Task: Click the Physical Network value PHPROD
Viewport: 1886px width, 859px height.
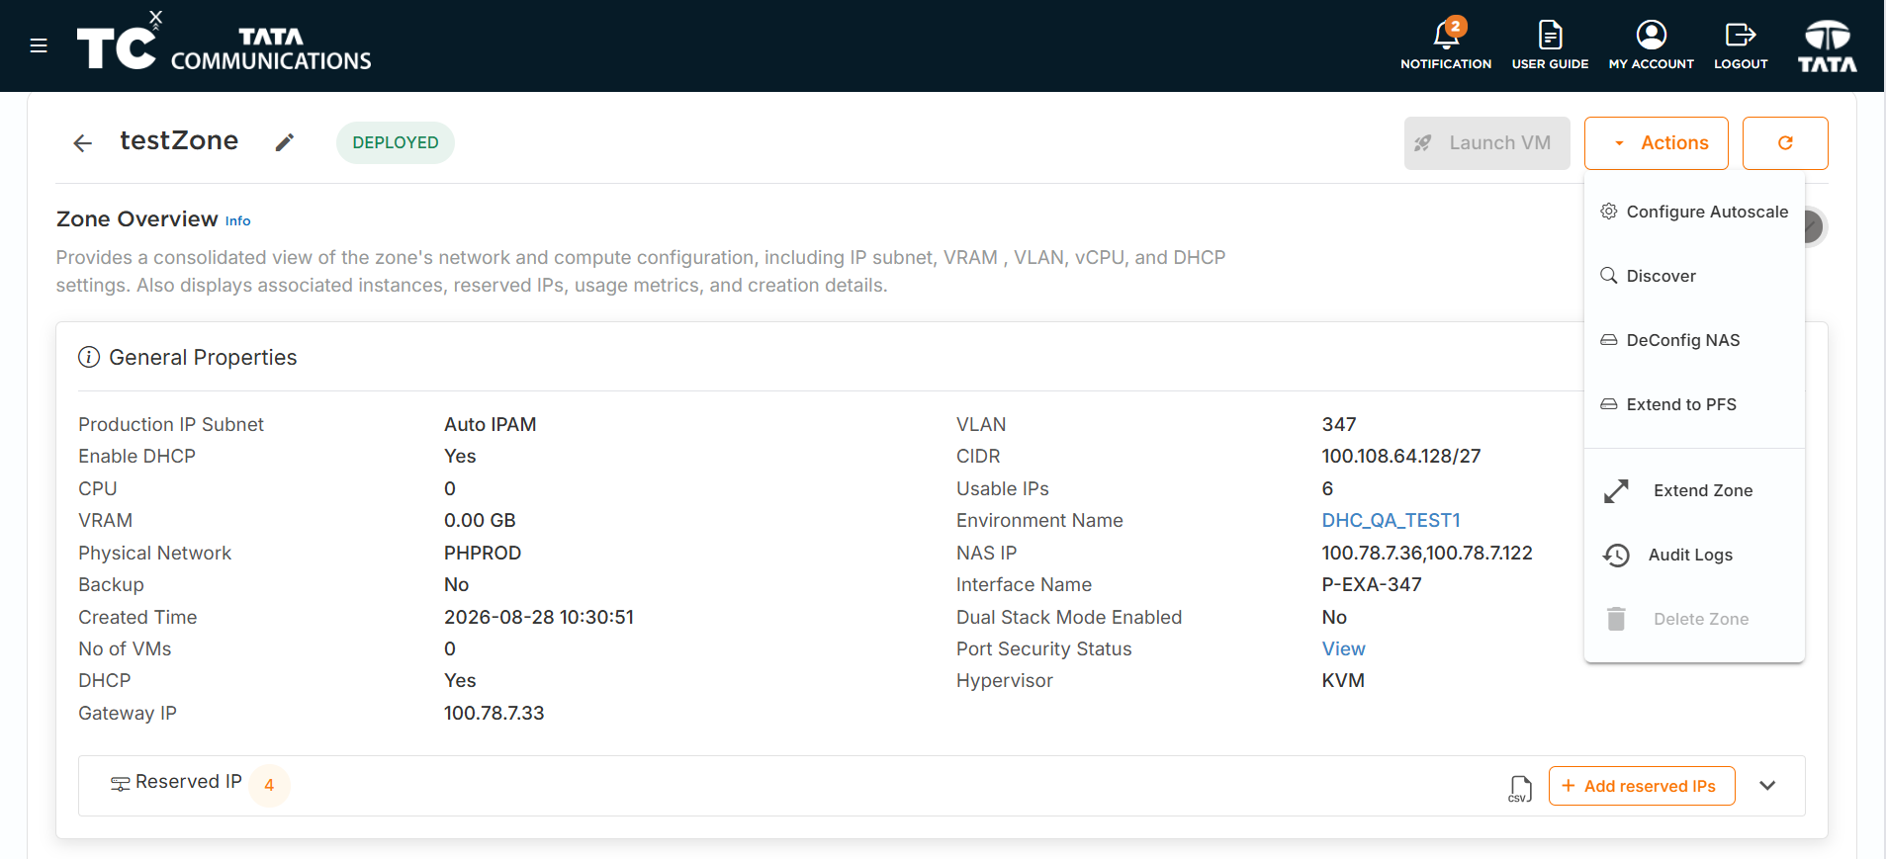Action: (x=483, y=554)
